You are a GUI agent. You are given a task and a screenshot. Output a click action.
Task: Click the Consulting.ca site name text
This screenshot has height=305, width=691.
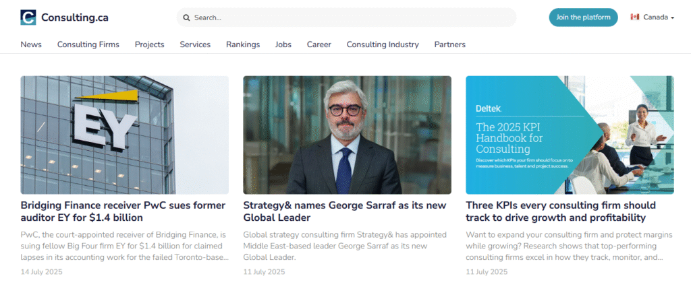point(74,18)
